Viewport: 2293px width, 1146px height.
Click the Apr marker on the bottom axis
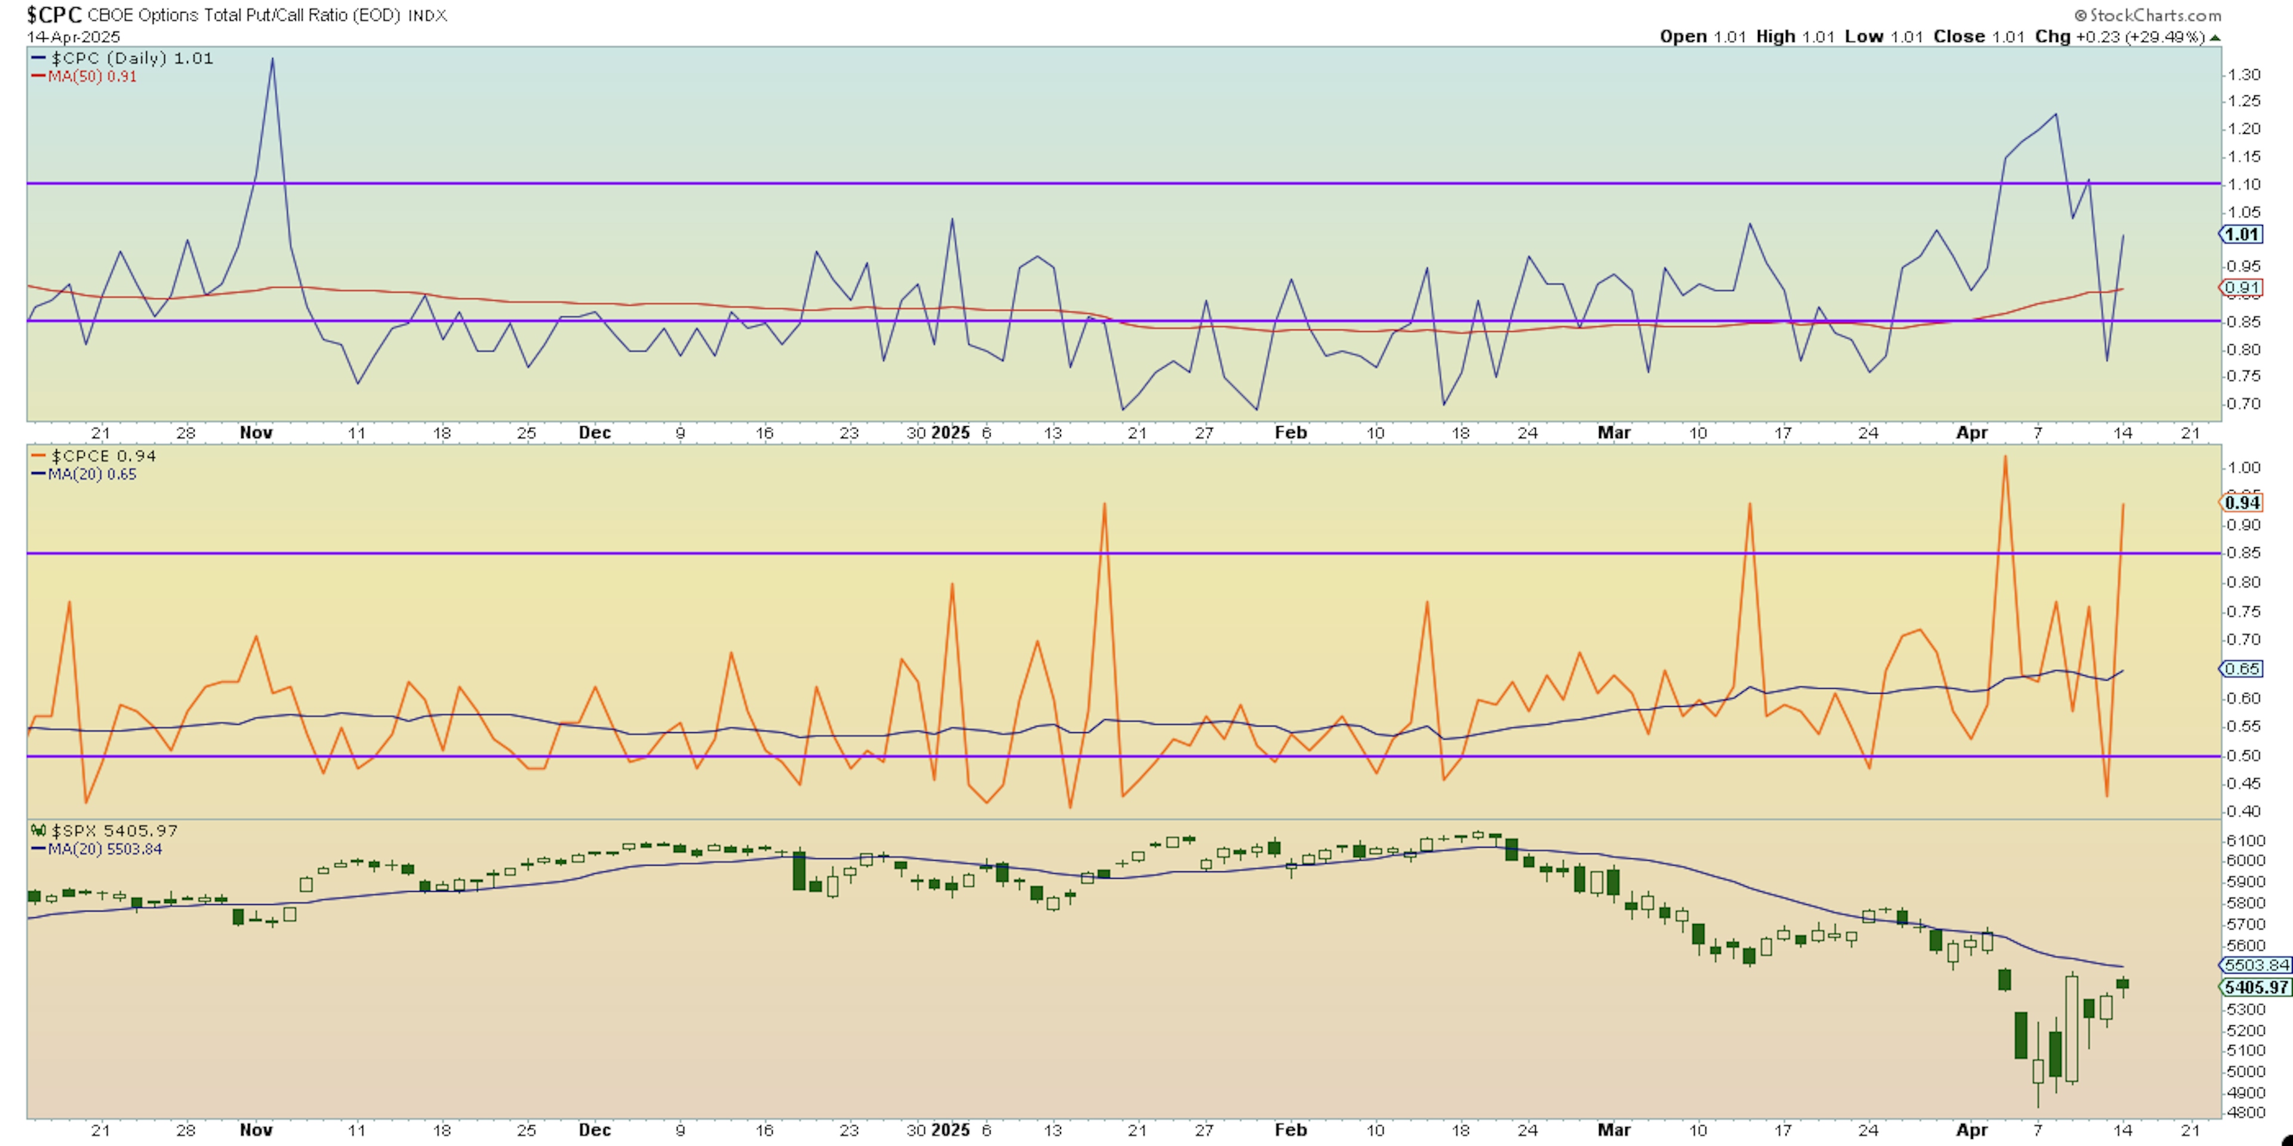click(1971, 1130)
